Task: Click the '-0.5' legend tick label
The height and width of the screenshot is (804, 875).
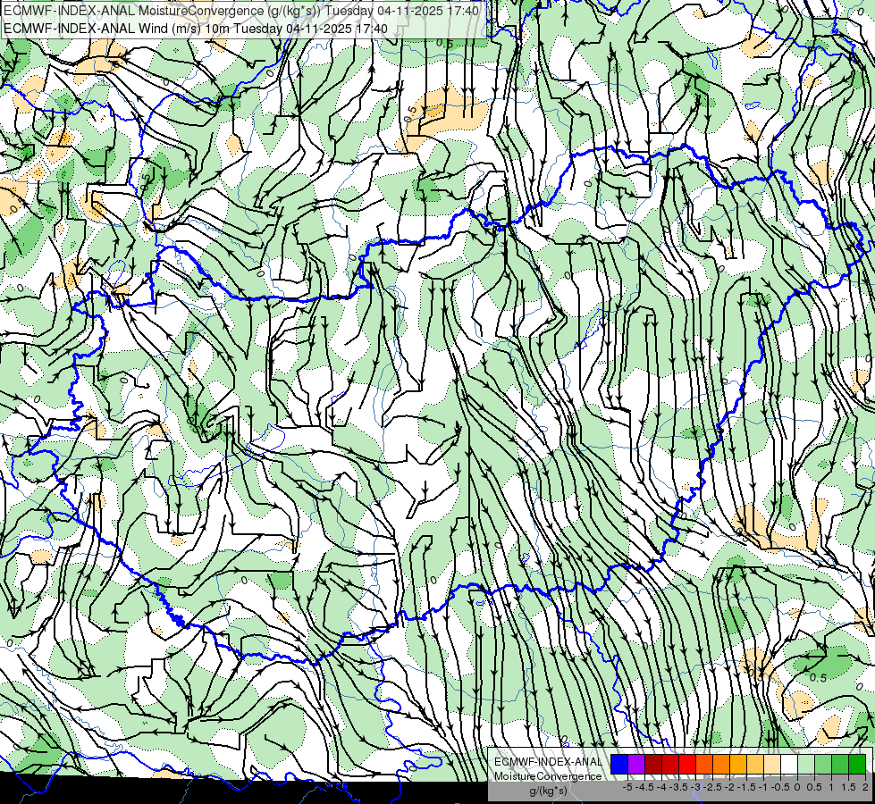Action: coord(780,787)
